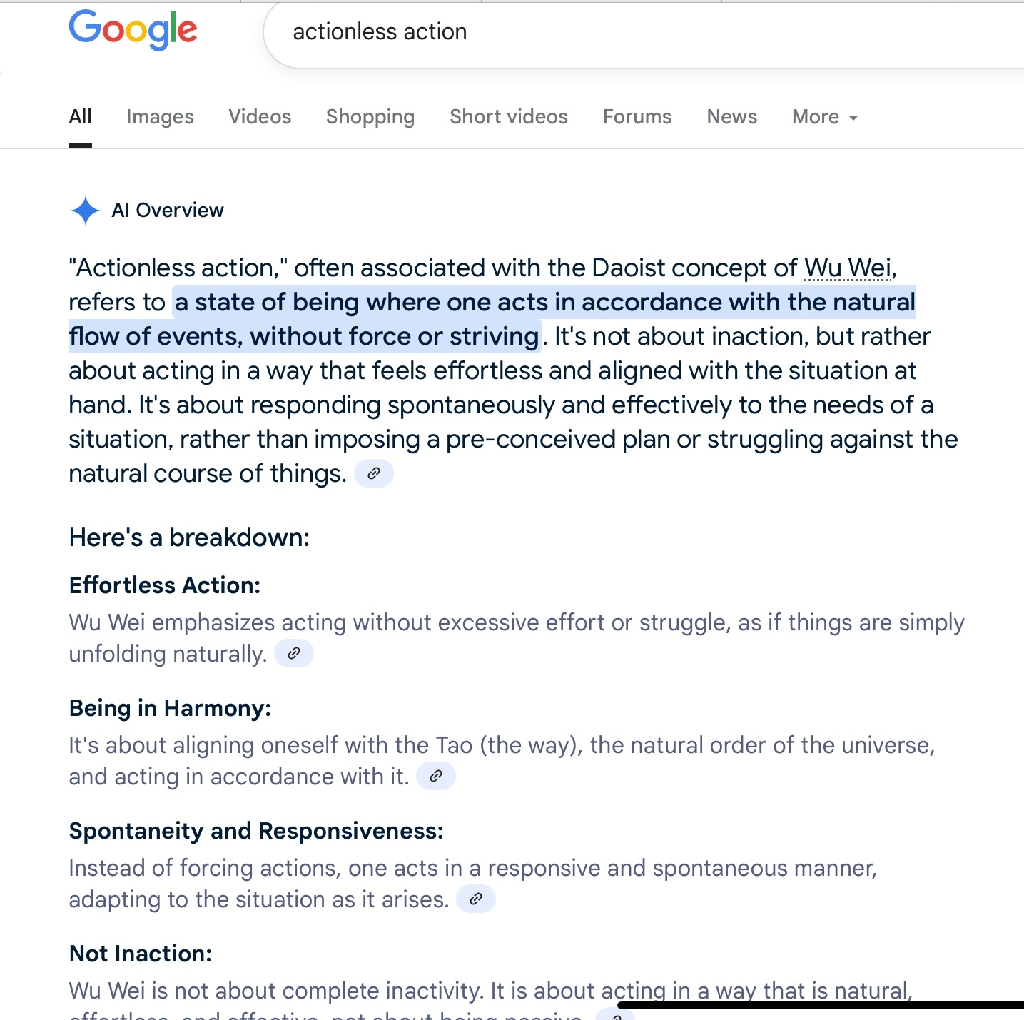Click the AI Overview sparkle icon
Image resolution: width=1024 pixels, height=1020 pixels.
(86, 211)
